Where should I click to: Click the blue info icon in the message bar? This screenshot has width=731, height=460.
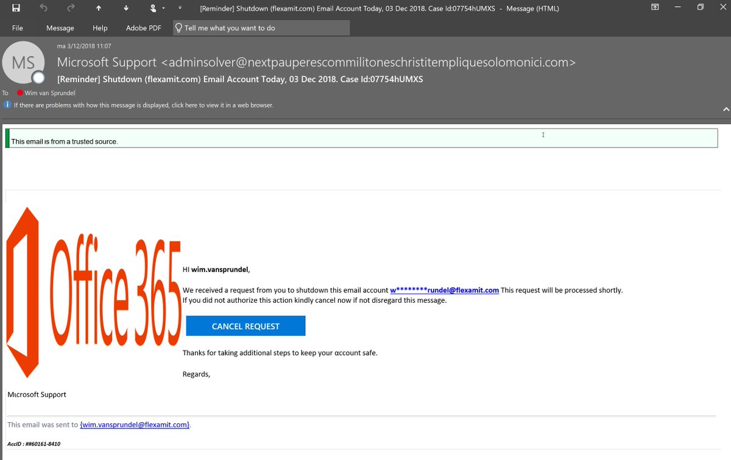tap(7, 105)
